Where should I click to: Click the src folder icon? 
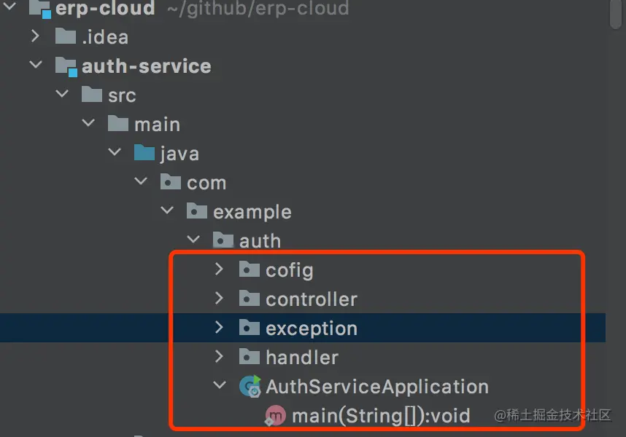(x=92, y=95)
